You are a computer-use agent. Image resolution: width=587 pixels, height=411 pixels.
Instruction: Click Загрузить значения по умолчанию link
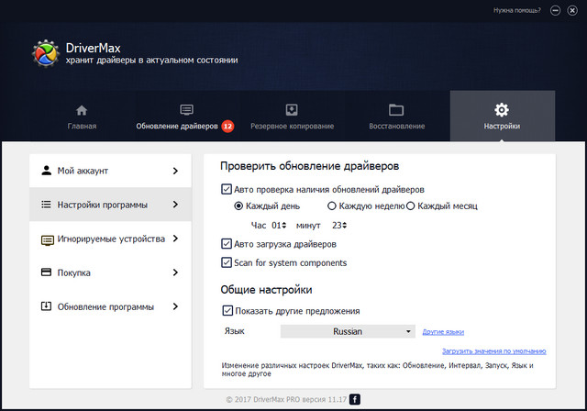tap(494, 351)
